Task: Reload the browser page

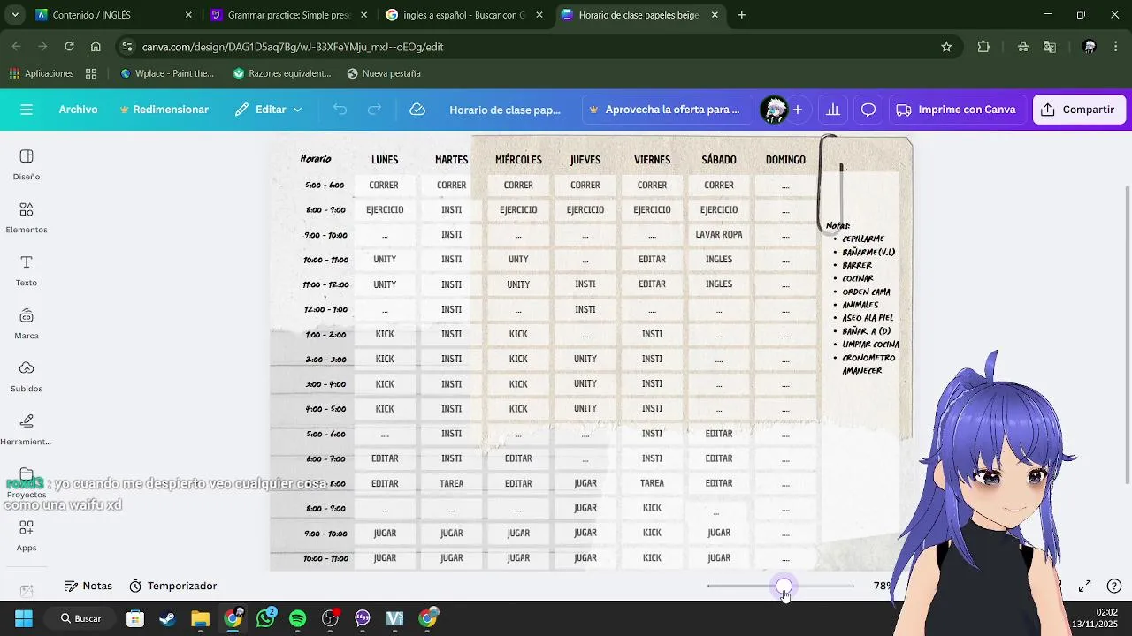Action: point(69,47)
